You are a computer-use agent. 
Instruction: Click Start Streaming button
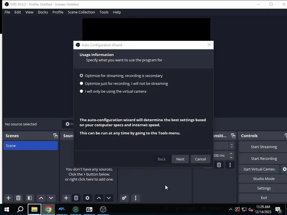(x=264, y=147)
